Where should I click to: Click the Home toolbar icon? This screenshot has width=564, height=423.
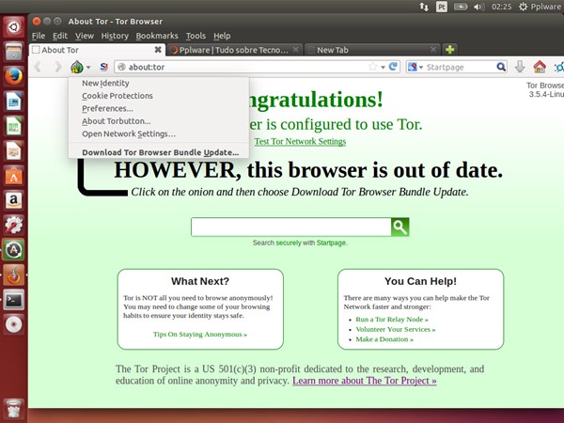click(x=540, y=67)
